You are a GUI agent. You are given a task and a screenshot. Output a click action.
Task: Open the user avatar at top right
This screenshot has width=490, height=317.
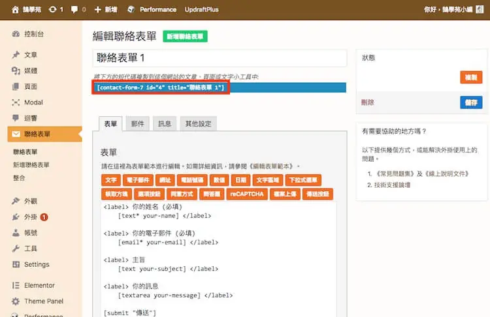480,10
